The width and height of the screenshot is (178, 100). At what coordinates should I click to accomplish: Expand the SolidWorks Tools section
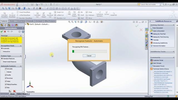click(x=174, y=52)
